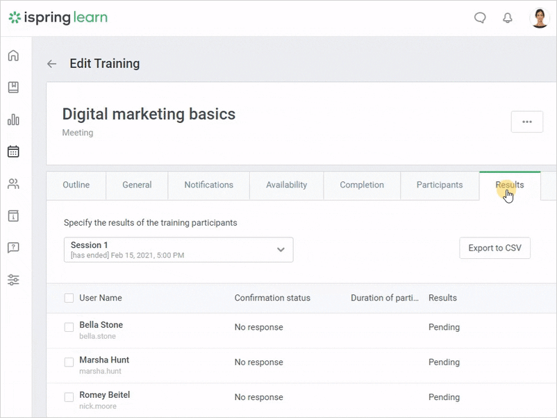Click the back arrow beside Edit Training

(x=51, y=64)
